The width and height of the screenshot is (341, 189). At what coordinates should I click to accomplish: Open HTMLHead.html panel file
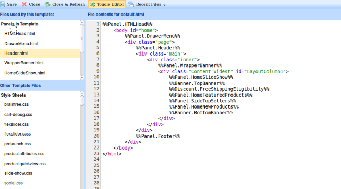(x=20, y=33)
